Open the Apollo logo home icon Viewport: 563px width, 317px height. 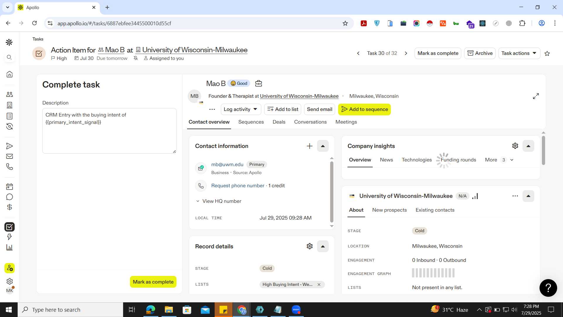[x=9, y=42]
